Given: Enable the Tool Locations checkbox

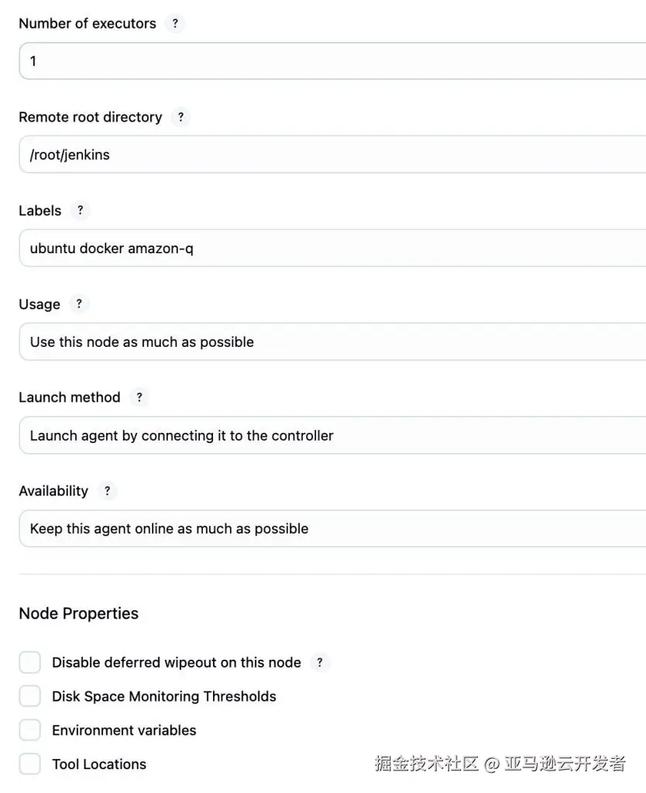Looking at the screenshot, I should [x=29, y=764].
